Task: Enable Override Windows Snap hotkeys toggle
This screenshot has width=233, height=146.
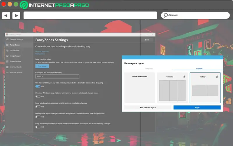Action: tap(38, 96)
